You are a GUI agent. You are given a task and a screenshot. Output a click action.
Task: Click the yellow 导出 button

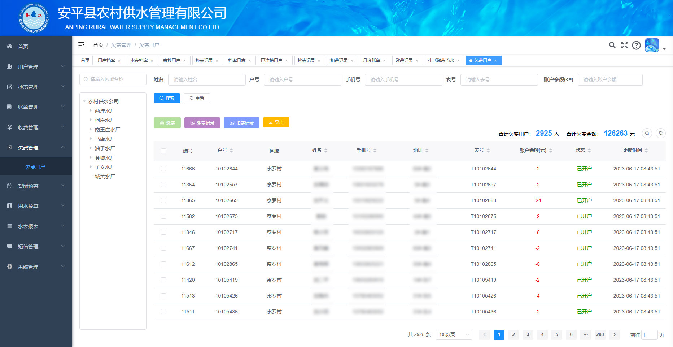(276, 123)
